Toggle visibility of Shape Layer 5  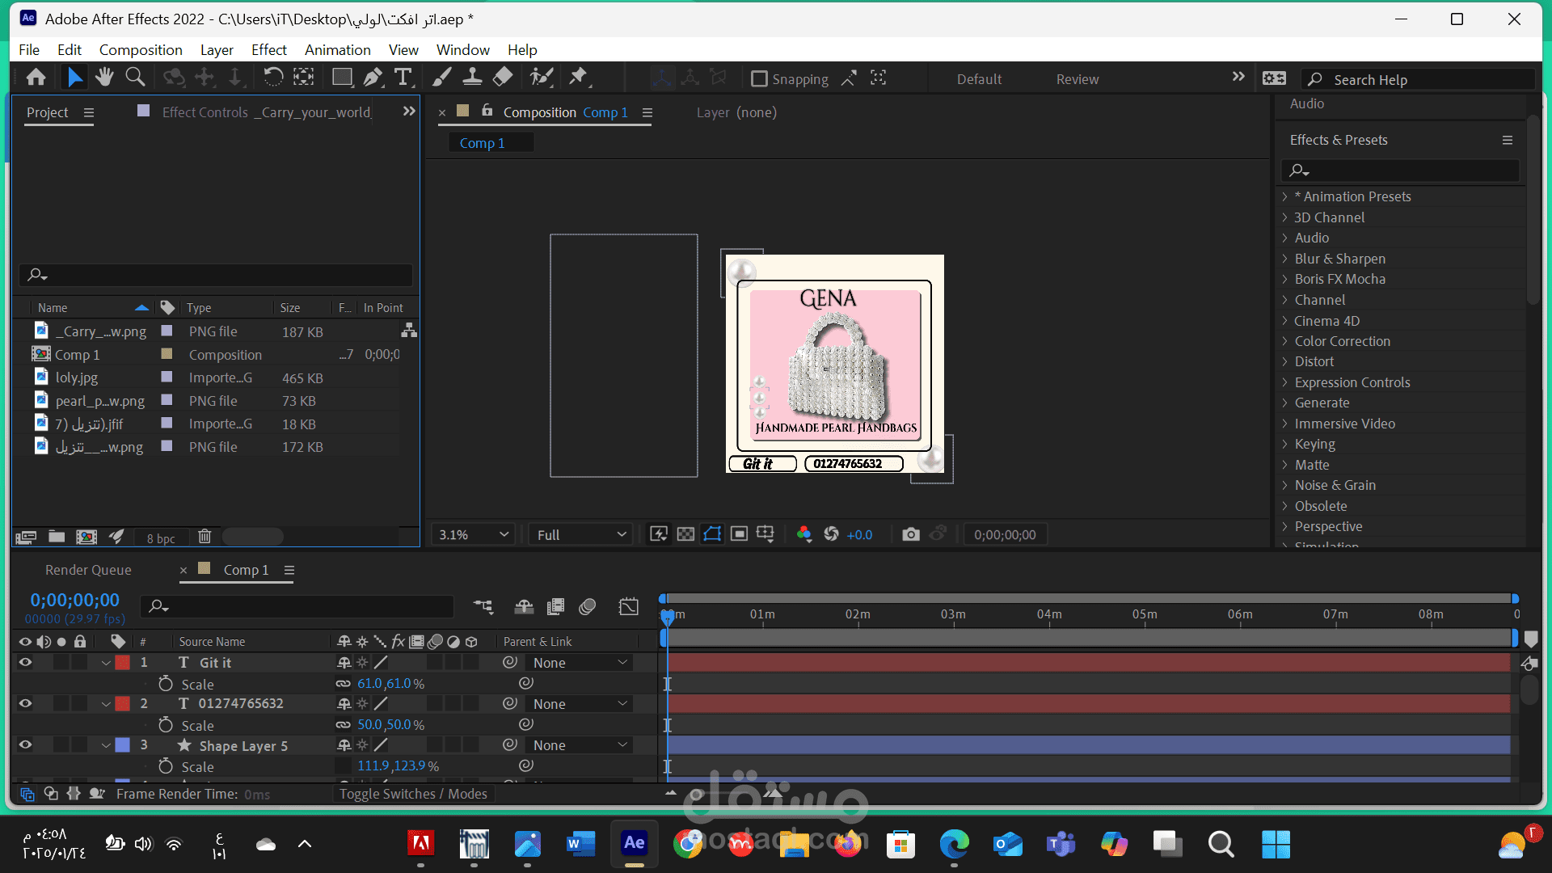click(x=25, y=745)
